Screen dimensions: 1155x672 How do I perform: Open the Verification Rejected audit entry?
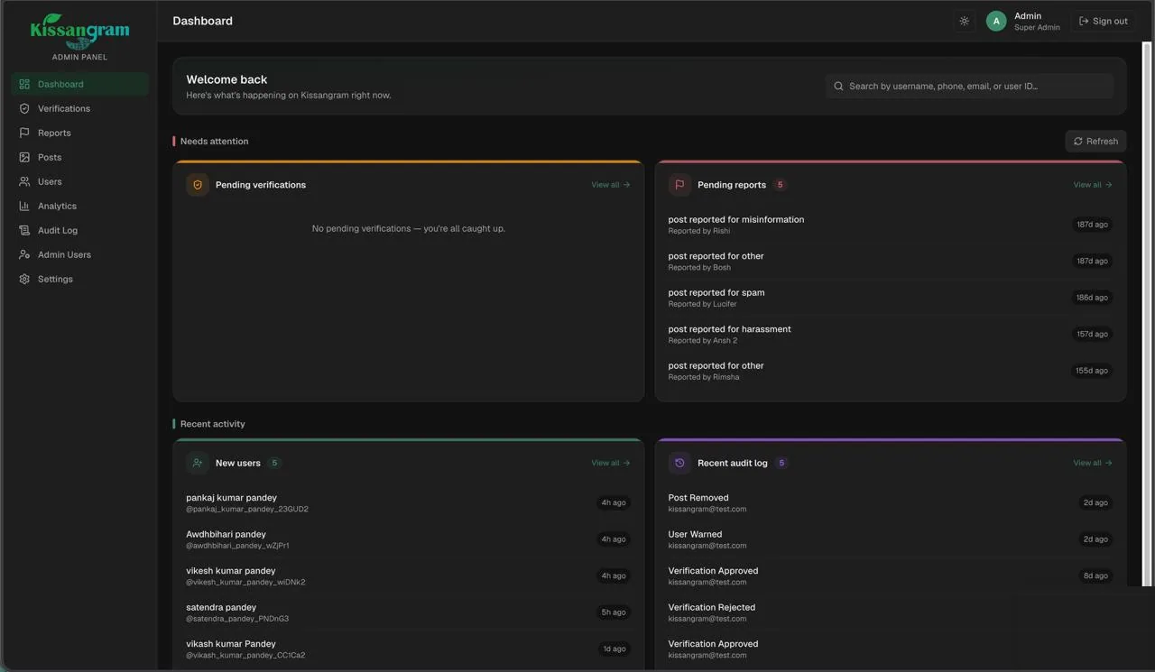[x=891, y=612]
